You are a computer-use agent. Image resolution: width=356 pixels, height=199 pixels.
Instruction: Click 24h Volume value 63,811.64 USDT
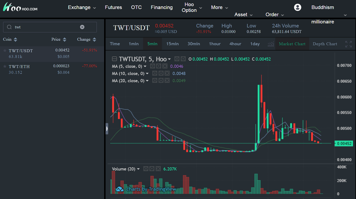click(x=287, y=32)
